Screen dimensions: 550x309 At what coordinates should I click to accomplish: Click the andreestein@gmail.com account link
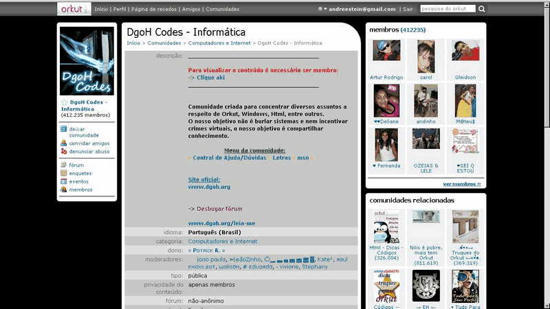click(362, 9)
